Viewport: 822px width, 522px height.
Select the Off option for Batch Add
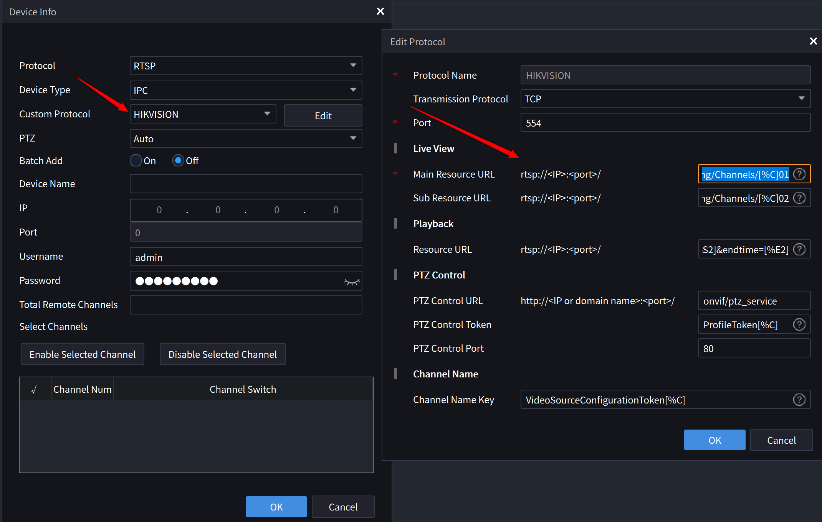[x=178, y=160]
